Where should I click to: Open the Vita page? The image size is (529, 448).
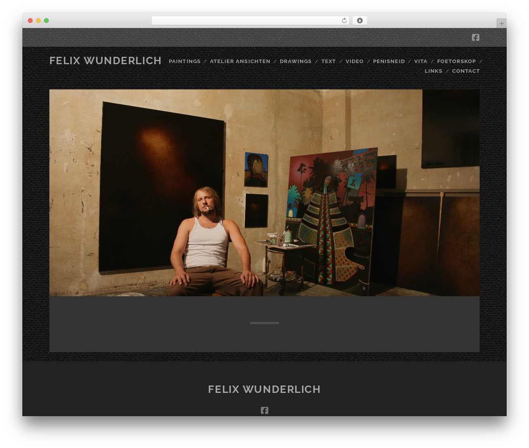coord(421,61)
